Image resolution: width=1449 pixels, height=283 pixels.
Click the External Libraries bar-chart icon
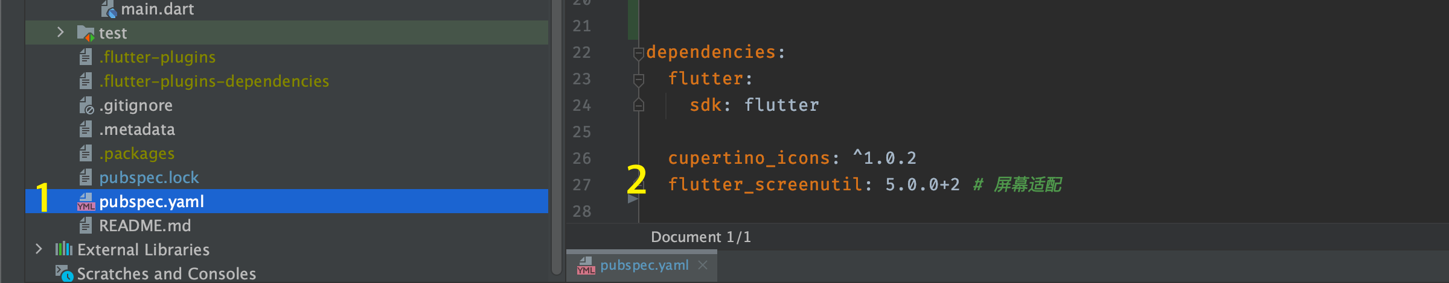coord(63,249)
